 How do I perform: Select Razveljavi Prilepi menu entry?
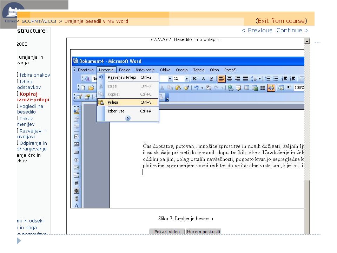[x=128, y=77]
